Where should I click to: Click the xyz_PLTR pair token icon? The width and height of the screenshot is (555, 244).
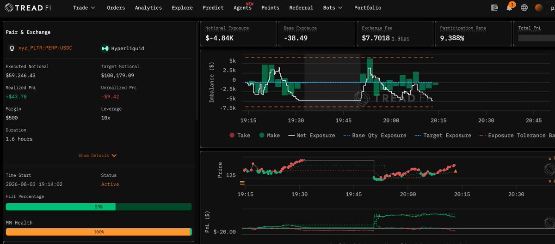point(12,48)
